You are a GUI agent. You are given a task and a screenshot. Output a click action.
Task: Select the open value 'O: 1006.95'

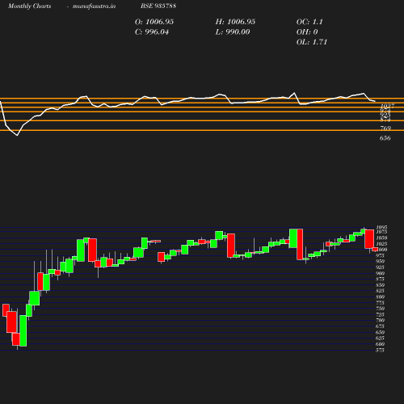point(154,22)
